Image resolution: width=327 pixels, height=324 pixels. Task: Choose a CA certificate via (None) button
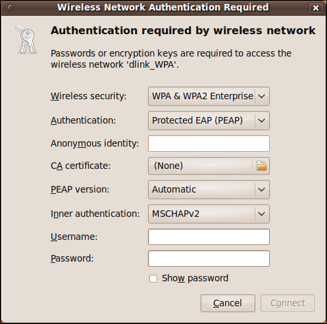(x=209, y=166)
